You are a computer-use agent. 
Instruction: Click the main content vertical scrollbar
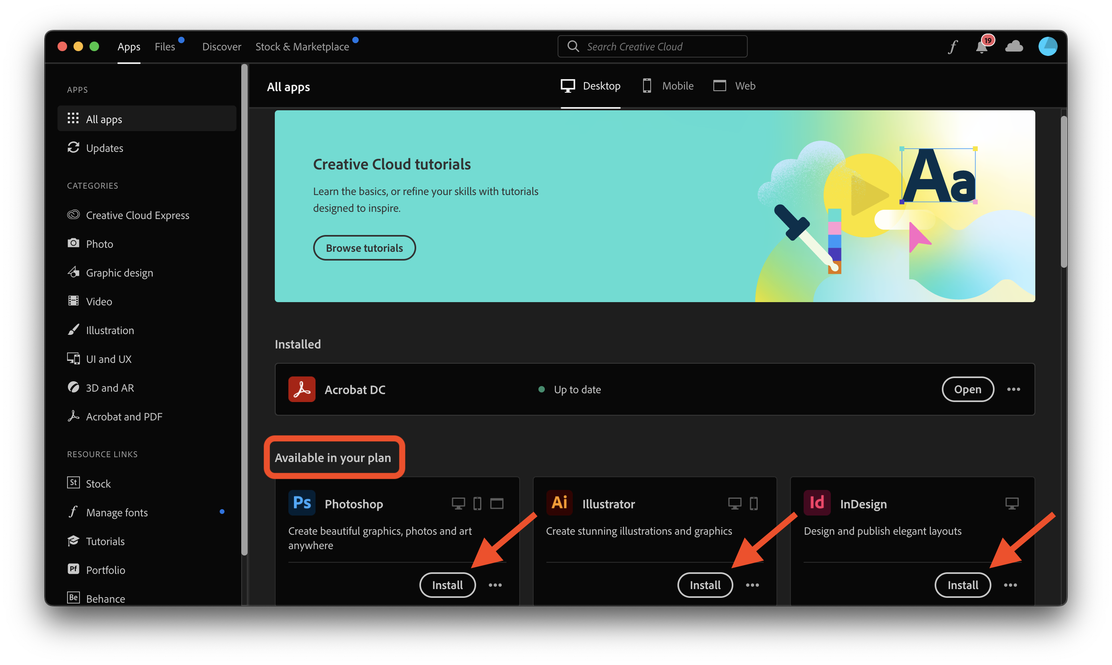pyautogui.click(x=1064, y=193)
